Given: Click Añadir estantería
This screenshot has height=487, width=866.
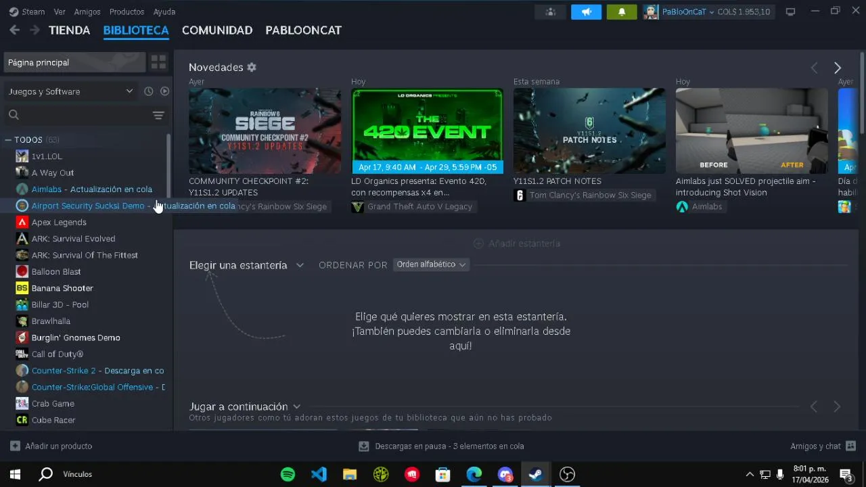Looking at the screenshot, I should pos(517,243).
